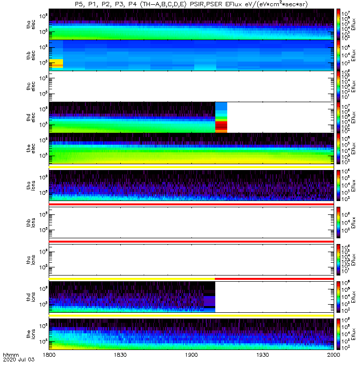Pick the color bar beside thb ions panel
The width and height of the screenshot is (358, 382).
[x=338, y=223]
